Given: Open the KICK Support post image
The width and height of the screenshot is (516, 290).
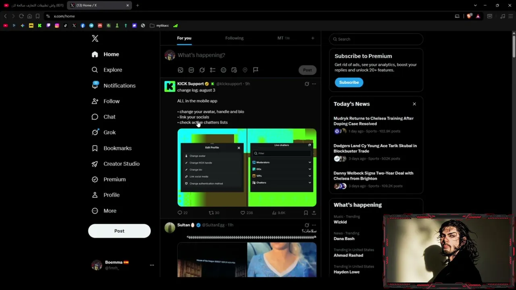Looking at the screenshot, I should point(247,168).
